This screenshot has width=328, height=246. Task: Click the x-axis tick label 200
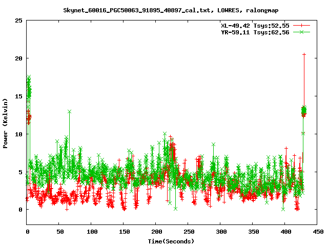(157, 232)
